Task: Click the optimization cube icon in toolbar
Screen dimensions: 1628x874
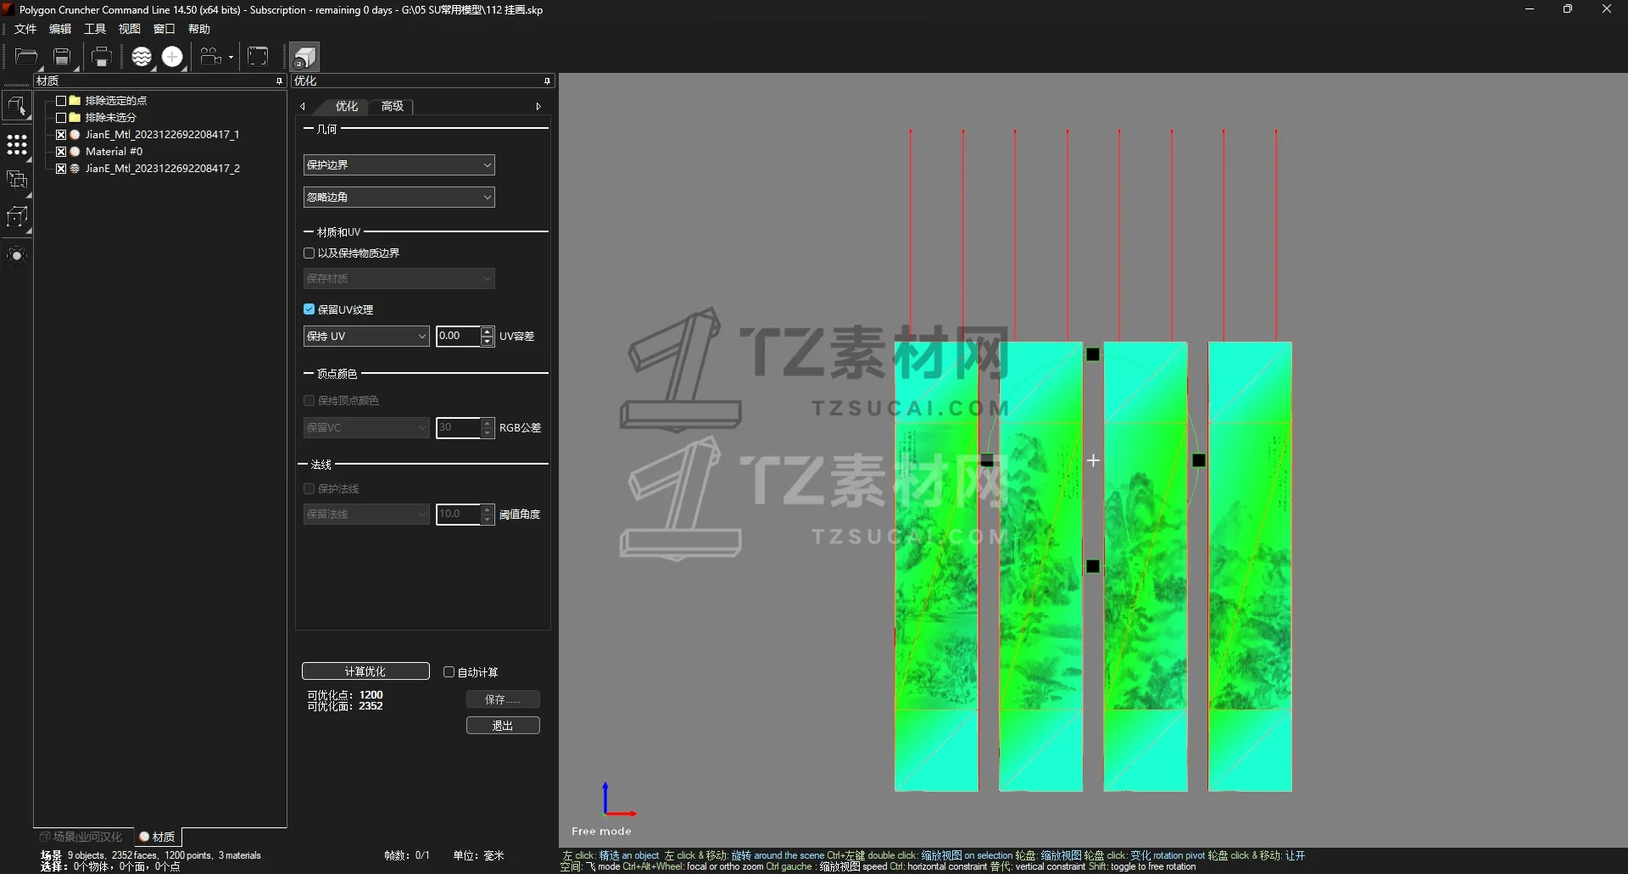Action: 304,57
